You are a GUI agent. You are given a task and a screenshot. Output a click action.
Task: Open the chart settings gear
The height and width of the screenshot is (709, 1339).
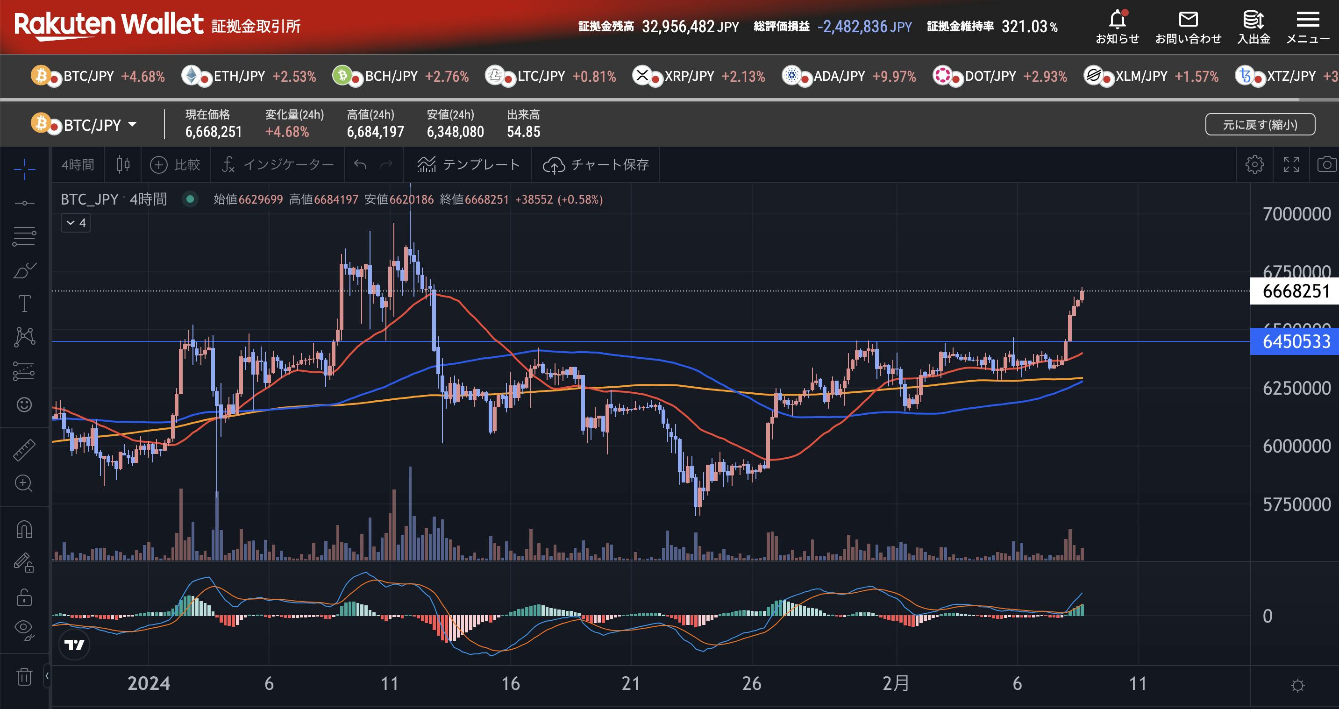(1254, 165)
